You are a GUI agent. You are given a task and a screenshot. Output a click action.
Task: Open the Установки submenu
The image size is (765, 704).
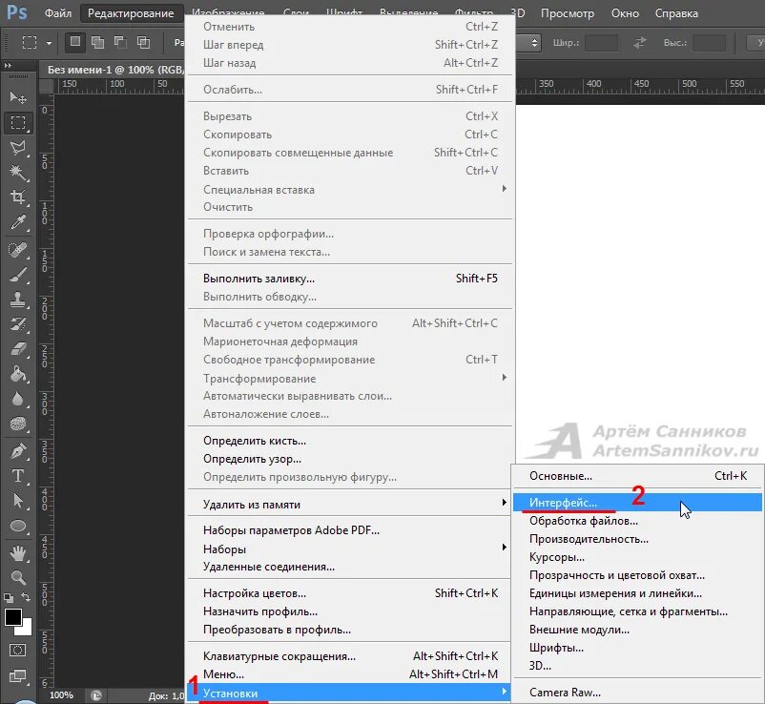tap(349, 693)
